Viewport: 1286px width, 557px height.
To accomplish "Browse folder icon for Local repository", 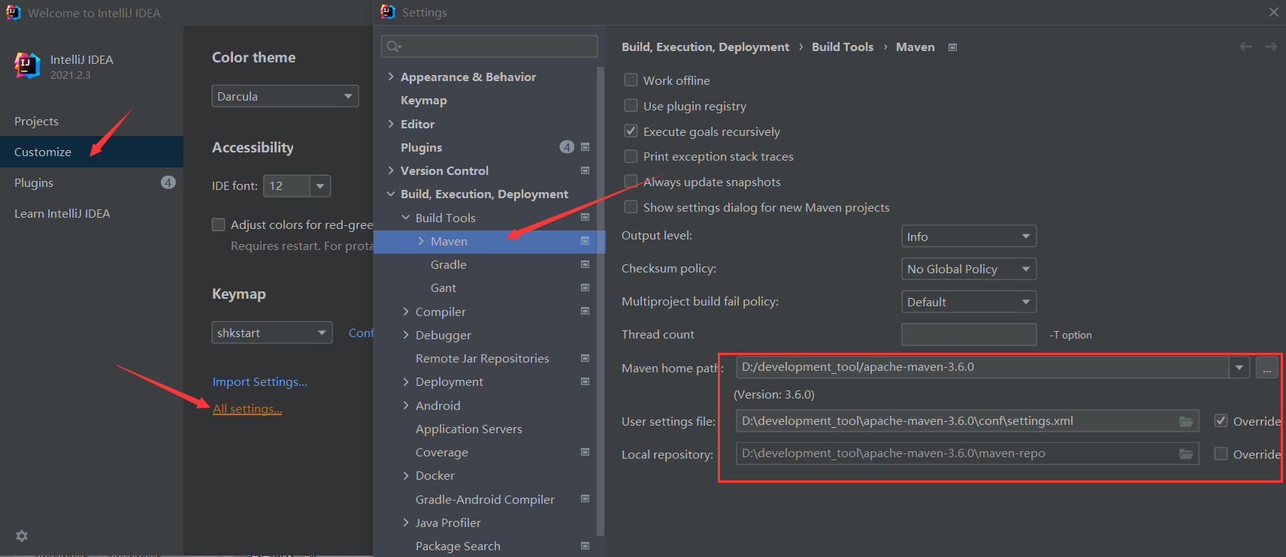I will pos(1186,453).
